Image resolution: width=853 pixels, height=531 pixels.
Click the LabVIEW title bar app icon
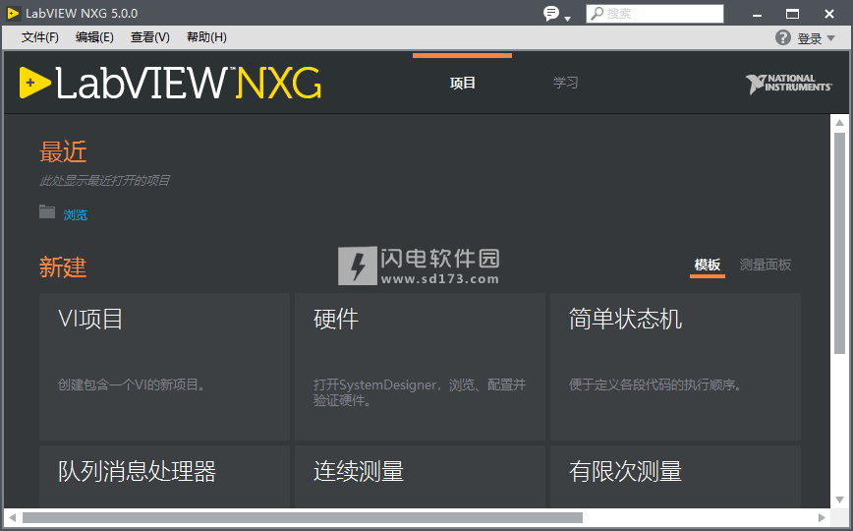pos(13,13)
